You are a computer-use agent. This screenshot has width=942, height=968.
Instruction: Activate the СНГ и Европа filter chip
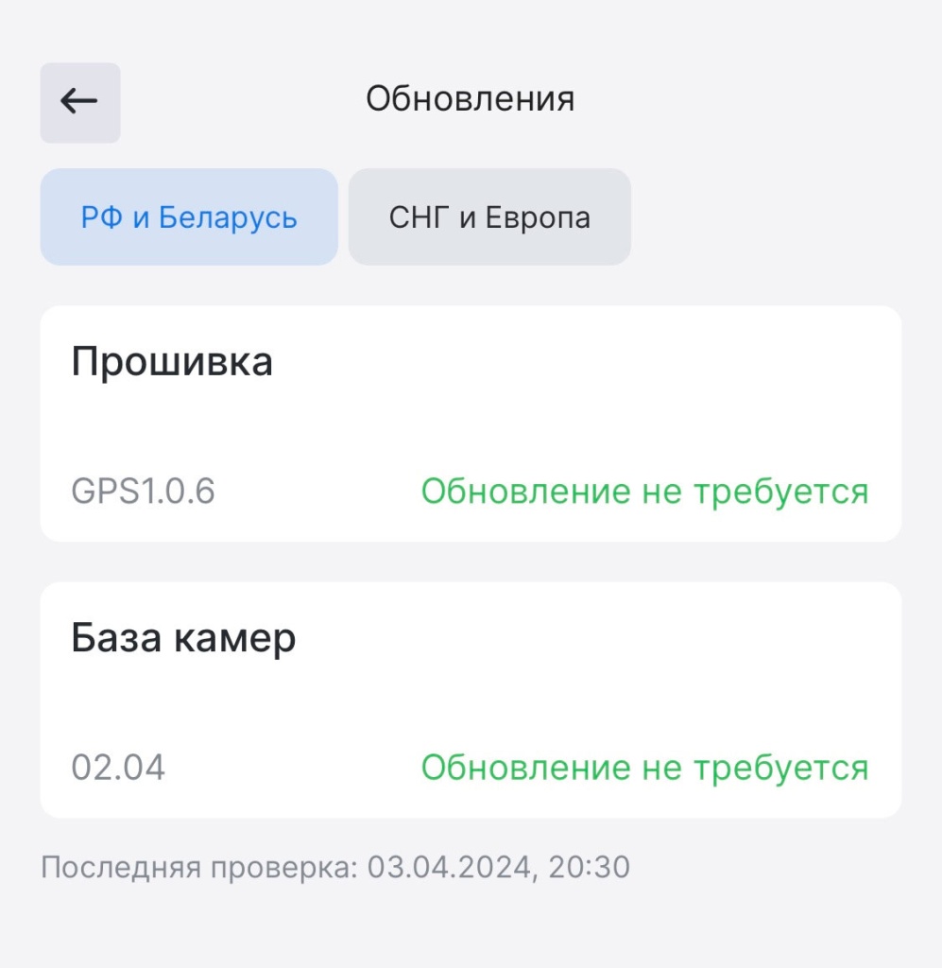[x=488, y=216]
